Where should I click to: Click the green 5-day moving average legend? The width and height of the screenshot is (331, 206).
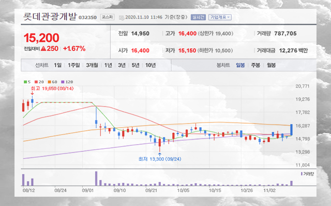(x=27, y=82)
